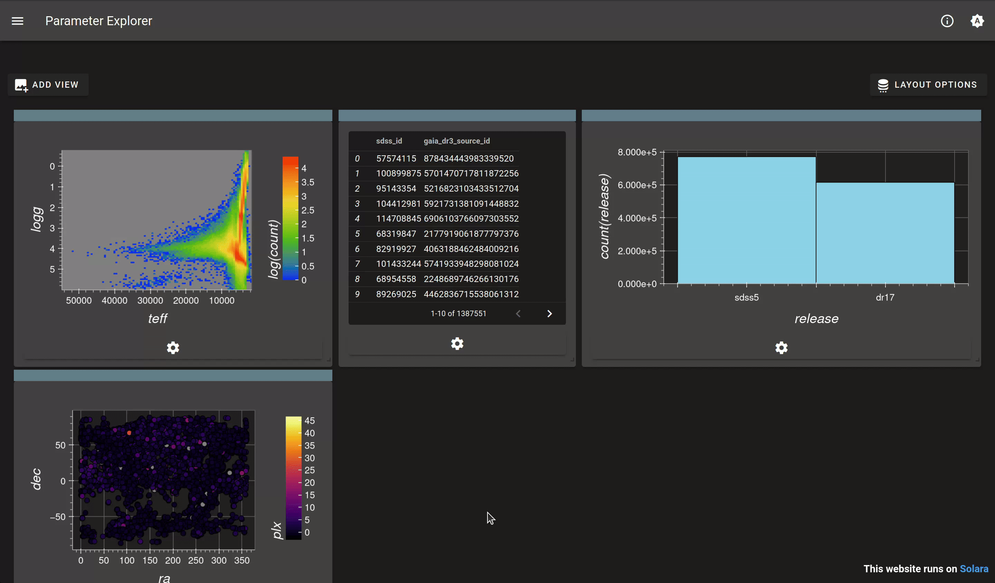Click gaia id 4462836715538061312
995x583 pixels.
tap(471, 294)
